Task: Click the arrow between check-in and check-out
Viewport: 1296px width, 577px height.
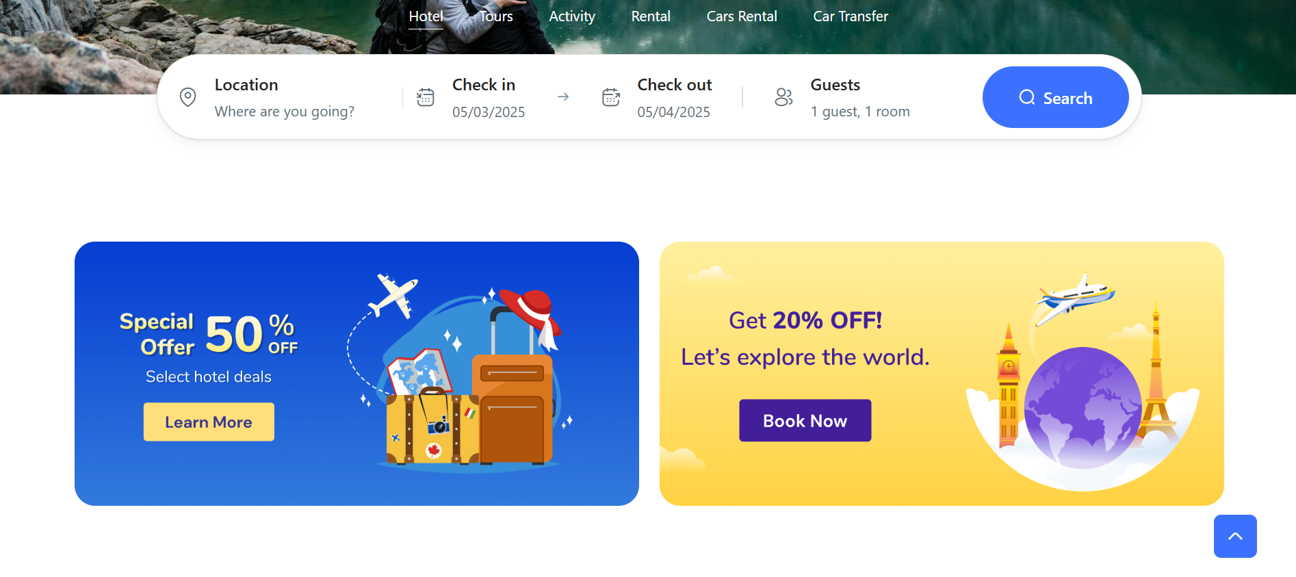Action: pos(563,97)
